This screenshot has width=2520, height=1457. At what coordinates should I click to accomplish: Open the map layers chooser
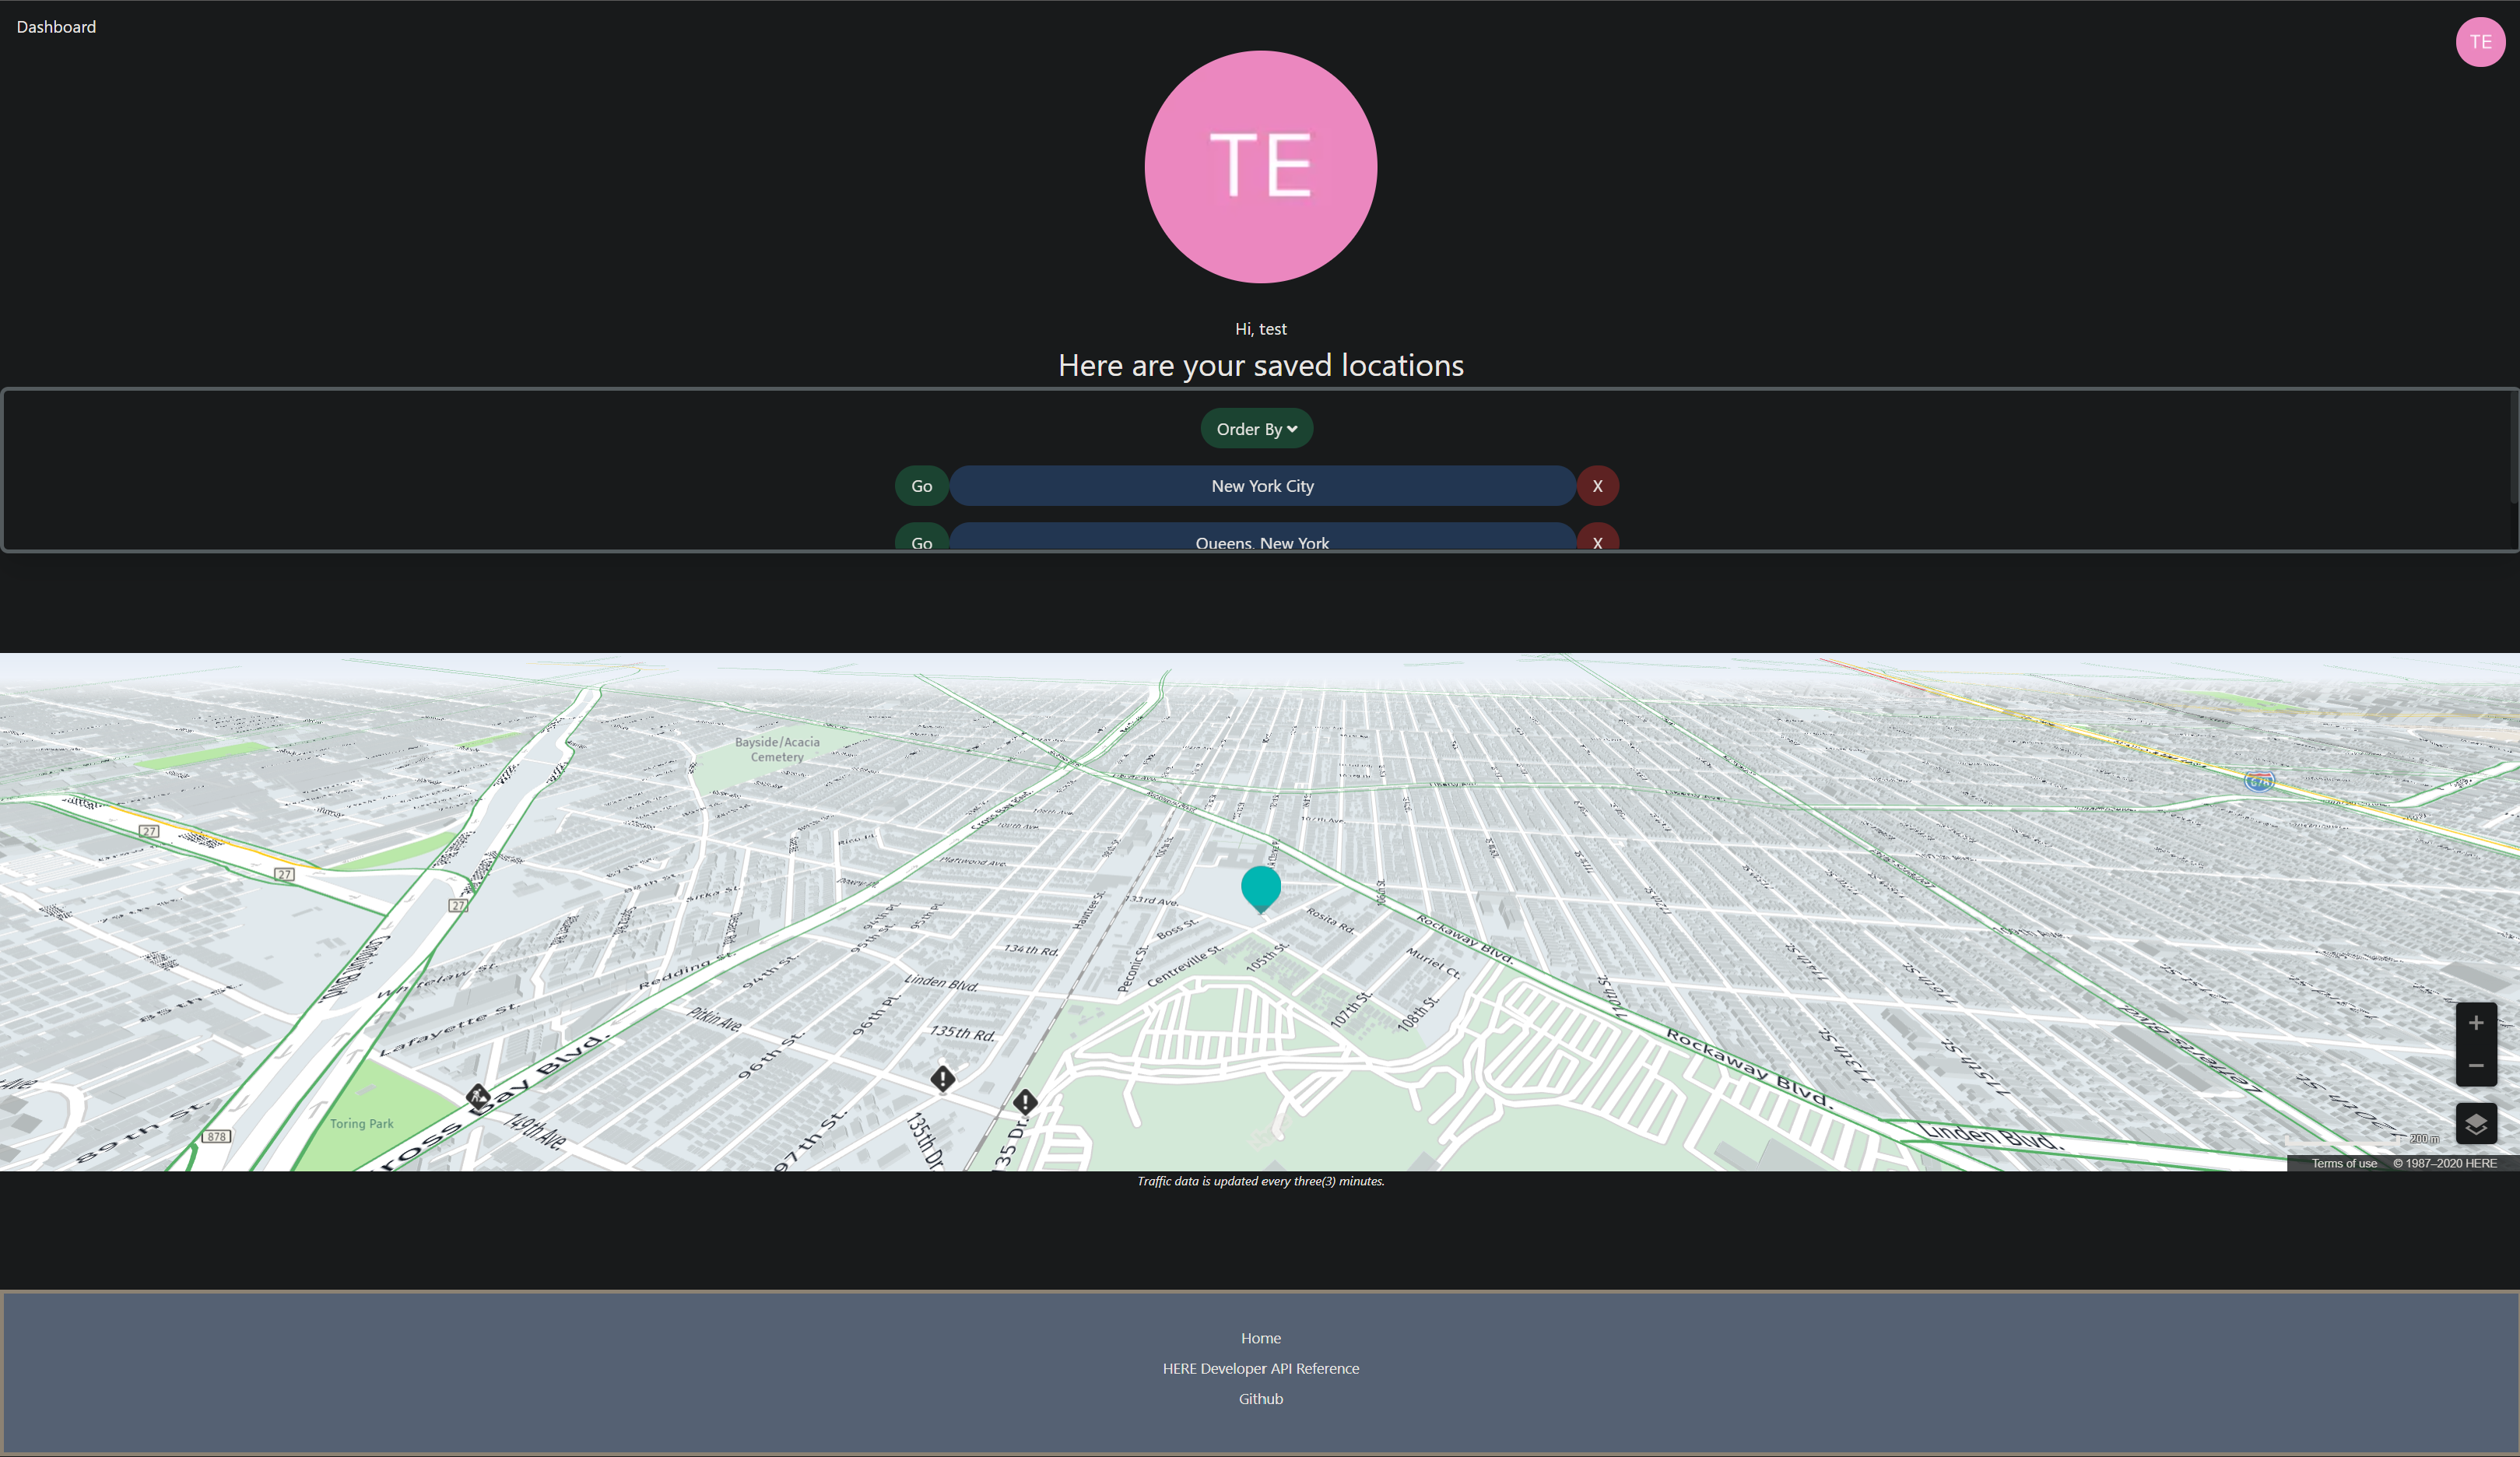tap(2476, 1124)
